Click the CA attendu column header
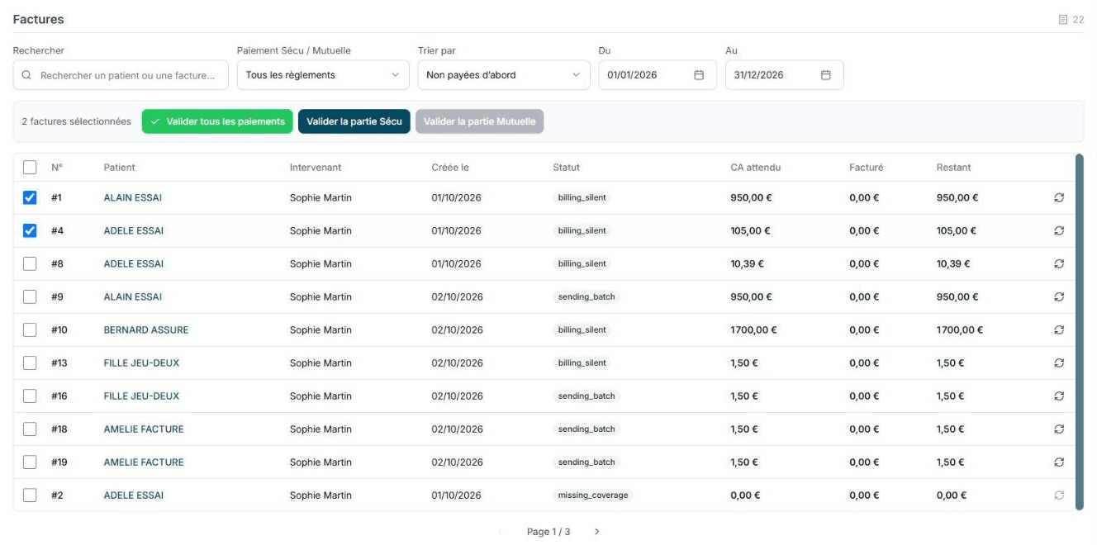Screen dimensions: 1097x545 [x=755, y=168]
